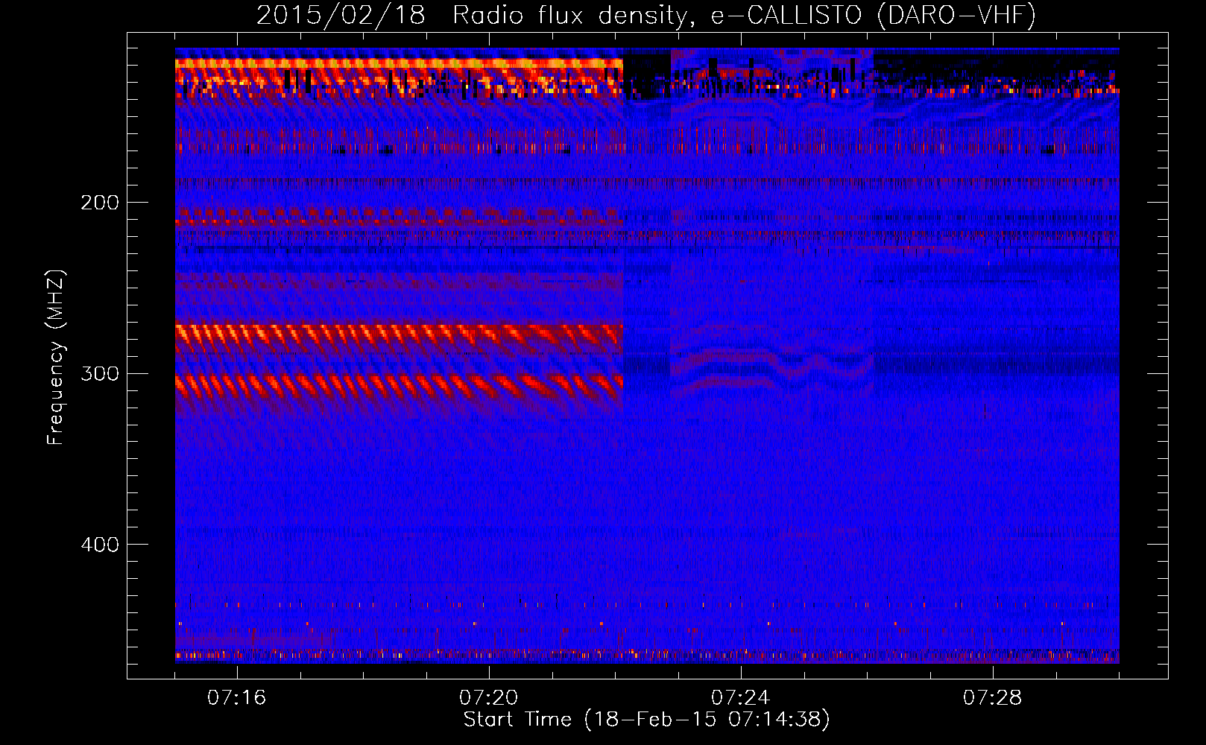This screenshot has height=745, width=1206.
Task: Click the 07:28 time axis label
Action: 992,698
